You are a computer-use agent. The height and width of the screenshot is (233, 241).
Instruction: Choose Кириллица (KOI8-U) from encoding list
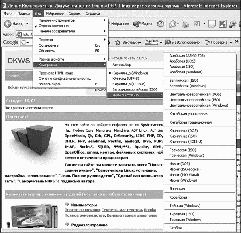pos(186,142)
